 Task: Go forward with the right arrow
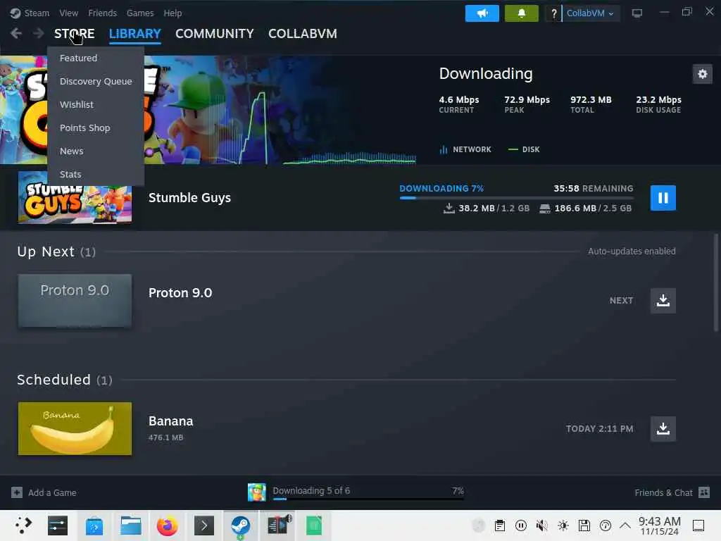coord(38,33)
